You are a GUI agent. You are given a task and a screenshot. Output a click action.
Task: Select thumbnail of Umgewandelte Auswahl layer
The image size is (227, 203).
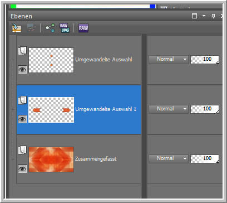pyautogui.click(x=51, y=60)
